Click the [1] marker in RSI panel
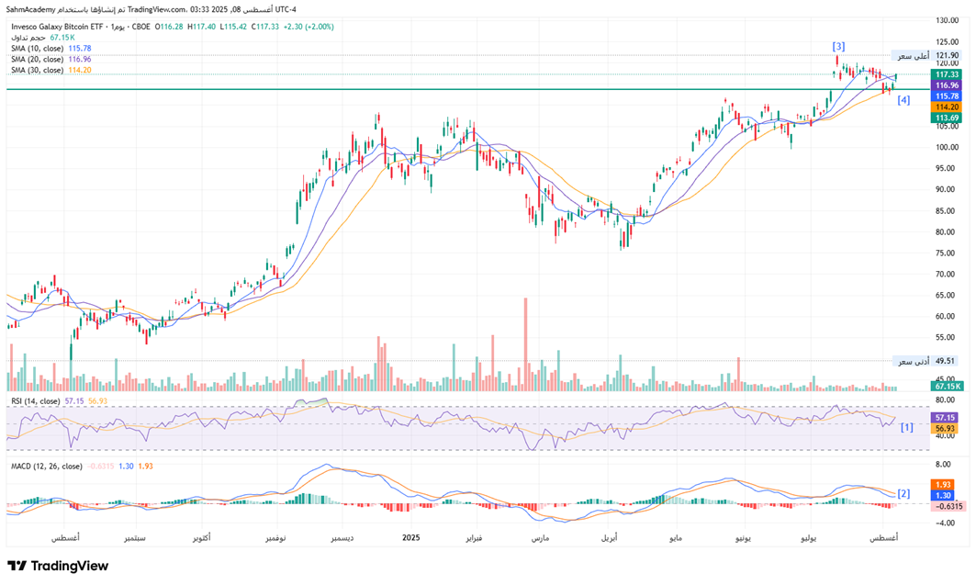Screen dimensions: 976x585 click(906, 427)
